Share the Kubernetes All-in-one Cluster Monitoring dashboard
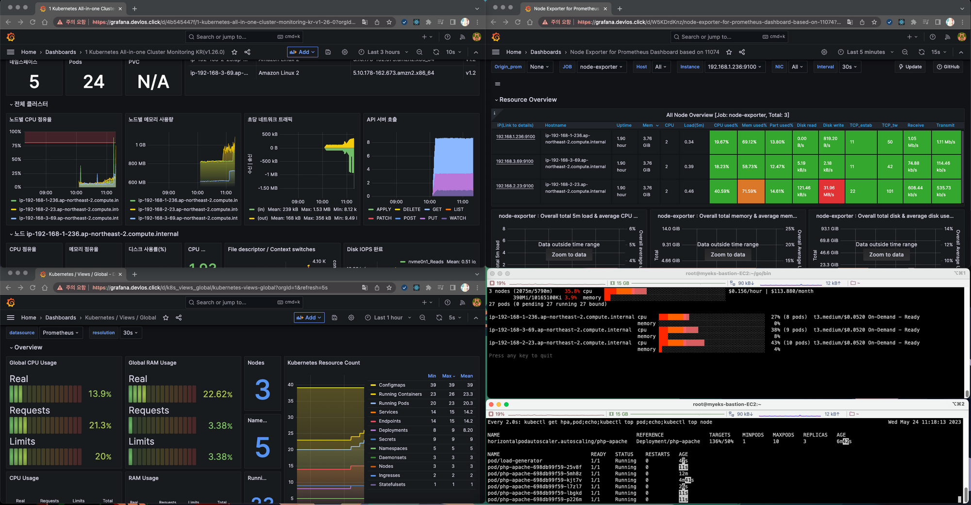 click(x=248, y=52)
